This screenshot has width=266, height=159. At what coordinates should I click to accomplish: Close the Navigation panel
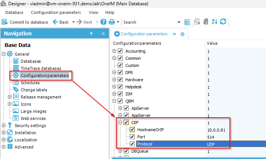103,33
